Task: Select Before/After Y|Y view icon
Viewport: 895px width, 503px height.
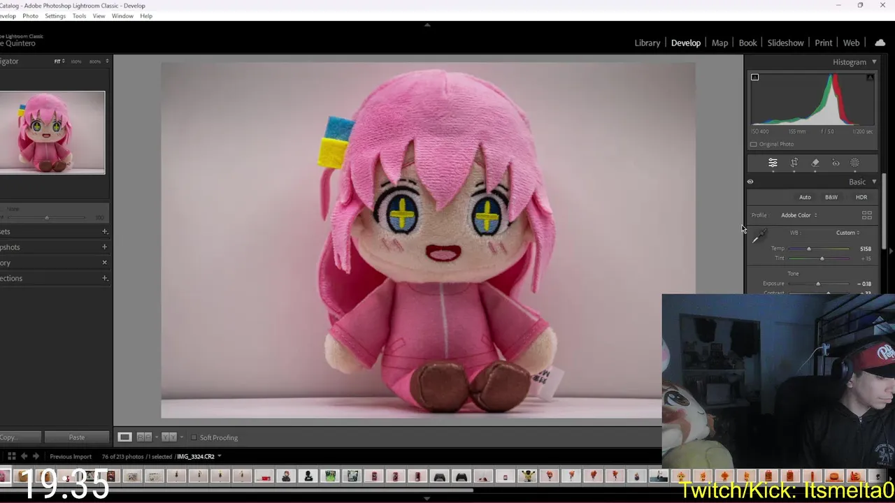Action: 169,437
